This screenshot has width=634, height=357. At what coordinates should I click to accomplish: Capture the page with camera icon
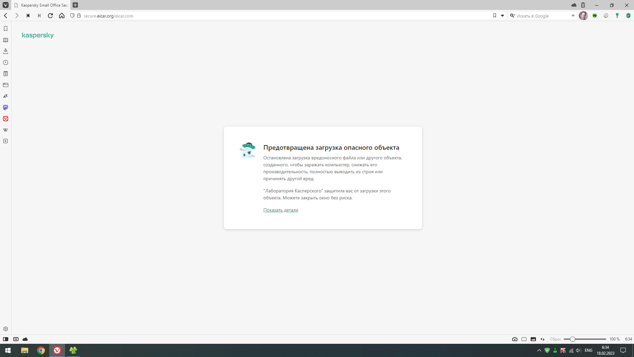point(515,339)
